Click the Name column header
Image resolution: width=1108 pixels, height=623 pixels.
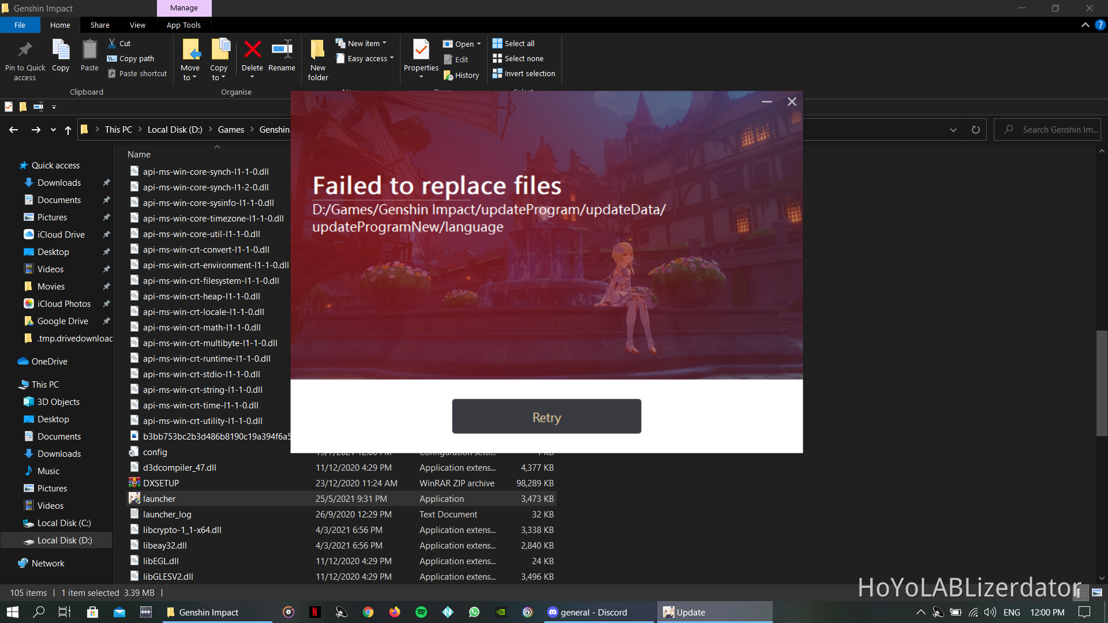click(x=139, y=155)
